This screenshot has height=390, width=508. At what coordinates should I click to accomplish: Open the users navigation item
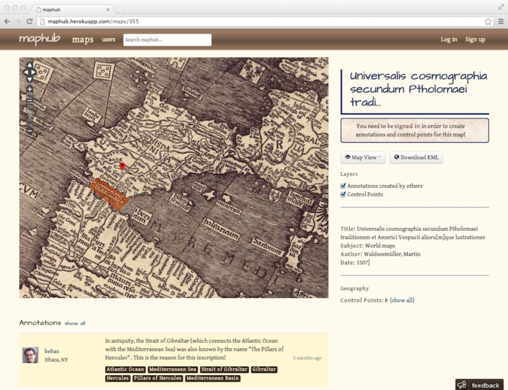108,40
